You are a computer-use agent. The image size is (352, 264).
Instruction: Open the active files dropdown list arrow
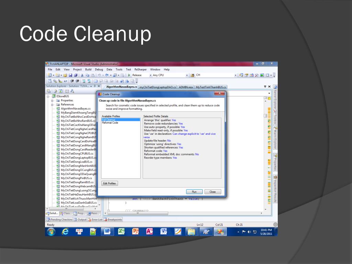[265, 86]
